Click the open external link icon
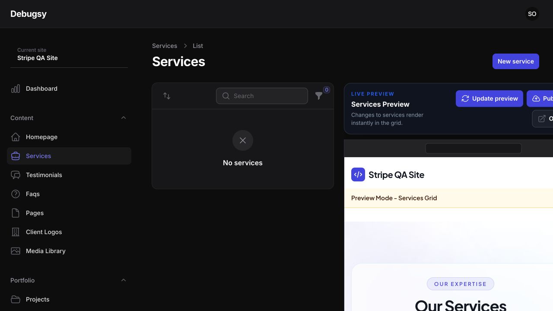Image resolution: width=553 pixels, height=311 pixels. pyautogui.click(x=542, y=118)
